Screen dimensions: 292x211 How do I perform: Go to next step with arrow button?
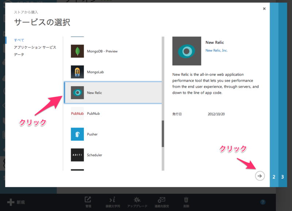[260, 176]
